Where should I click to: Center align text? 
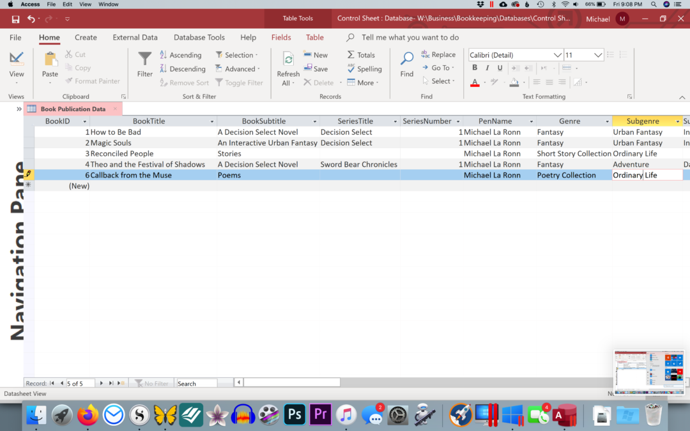pos(549,82)
